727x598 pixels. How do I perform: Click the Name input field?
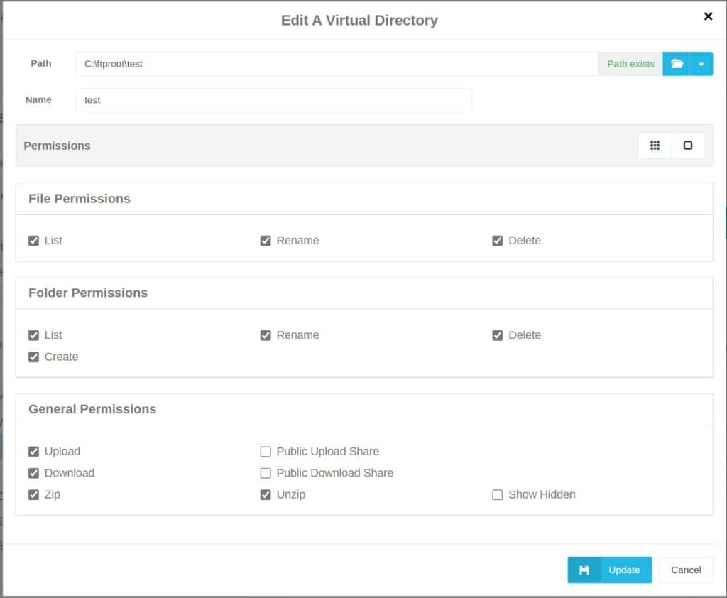(274, 100)
